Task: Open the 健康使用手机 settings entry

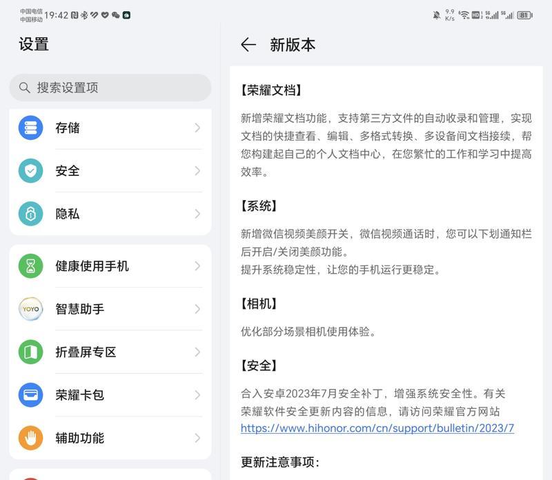Action: (x=110, y=266)
